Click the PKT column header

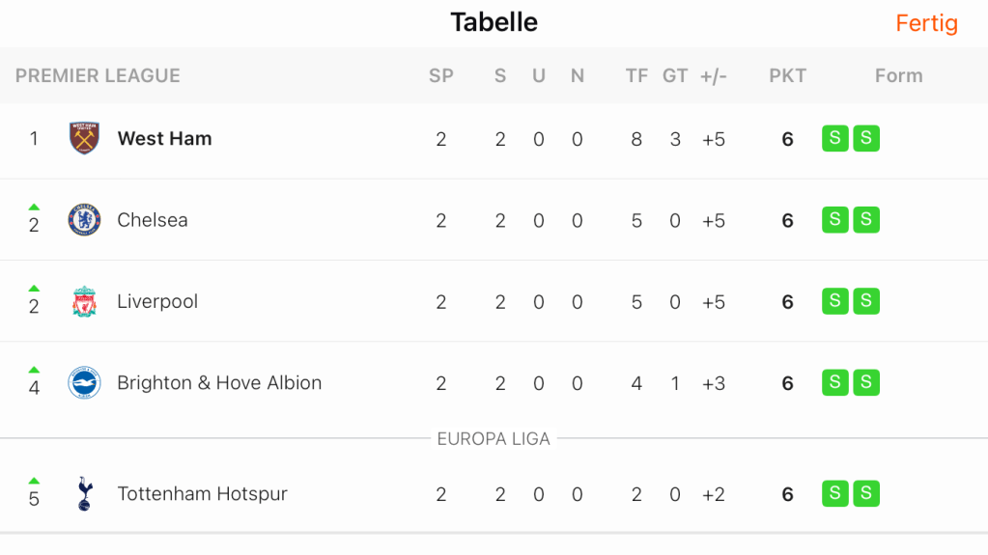click(x=787, y=75)
